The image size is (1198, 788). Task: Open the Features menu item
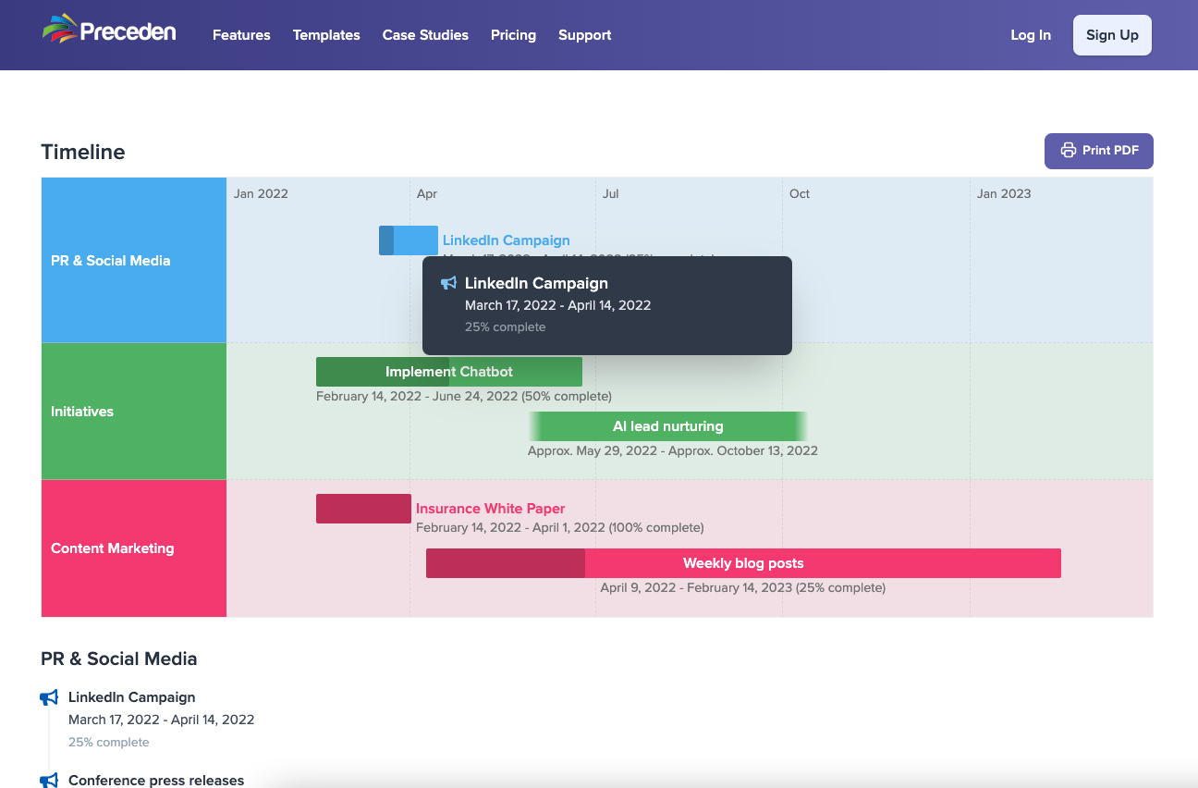[x=241, y=35]
